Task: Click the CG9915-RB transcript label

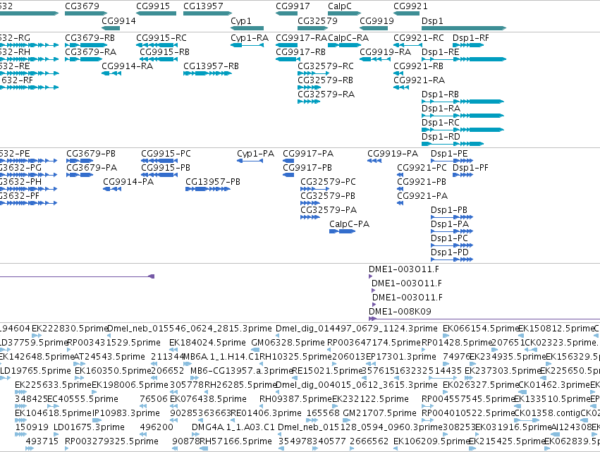Action: pyautogui.click(x=164, y=52)
